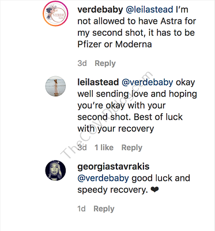
Task: Click the 'Best of luck' comment text
Action: 158,117
